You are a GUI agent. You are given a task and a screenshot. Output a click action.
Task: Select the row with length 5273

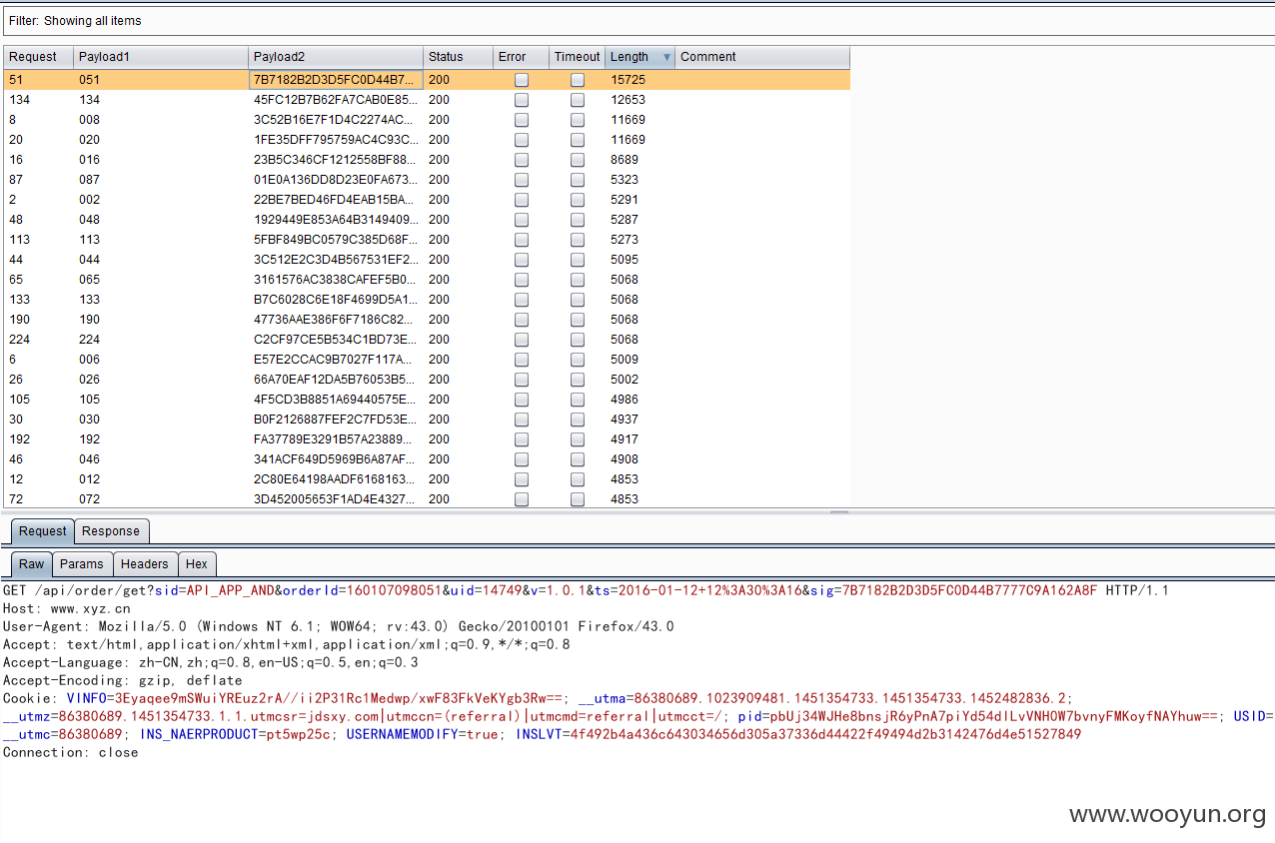pyautogui.click(x=427, y=240)
